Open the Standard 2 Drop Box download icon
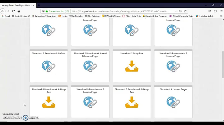Viewport: 224px width, 125px height. click(x=132, y=66)
